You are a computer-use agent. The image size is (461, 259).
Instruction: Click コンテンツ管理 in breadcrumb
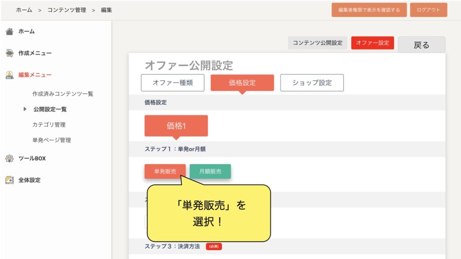pos(67,10)
